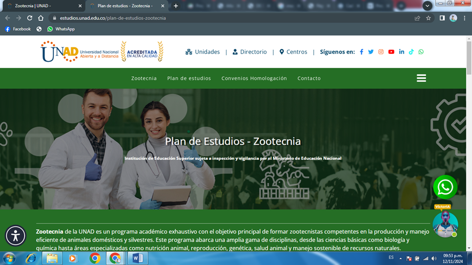Open the VictoriA chatbot avatar
The image size is (472, 265).
coord(445,224)
